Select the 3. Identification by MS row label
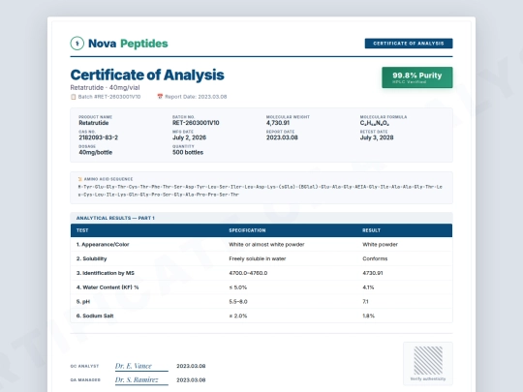 coord(106,273)
